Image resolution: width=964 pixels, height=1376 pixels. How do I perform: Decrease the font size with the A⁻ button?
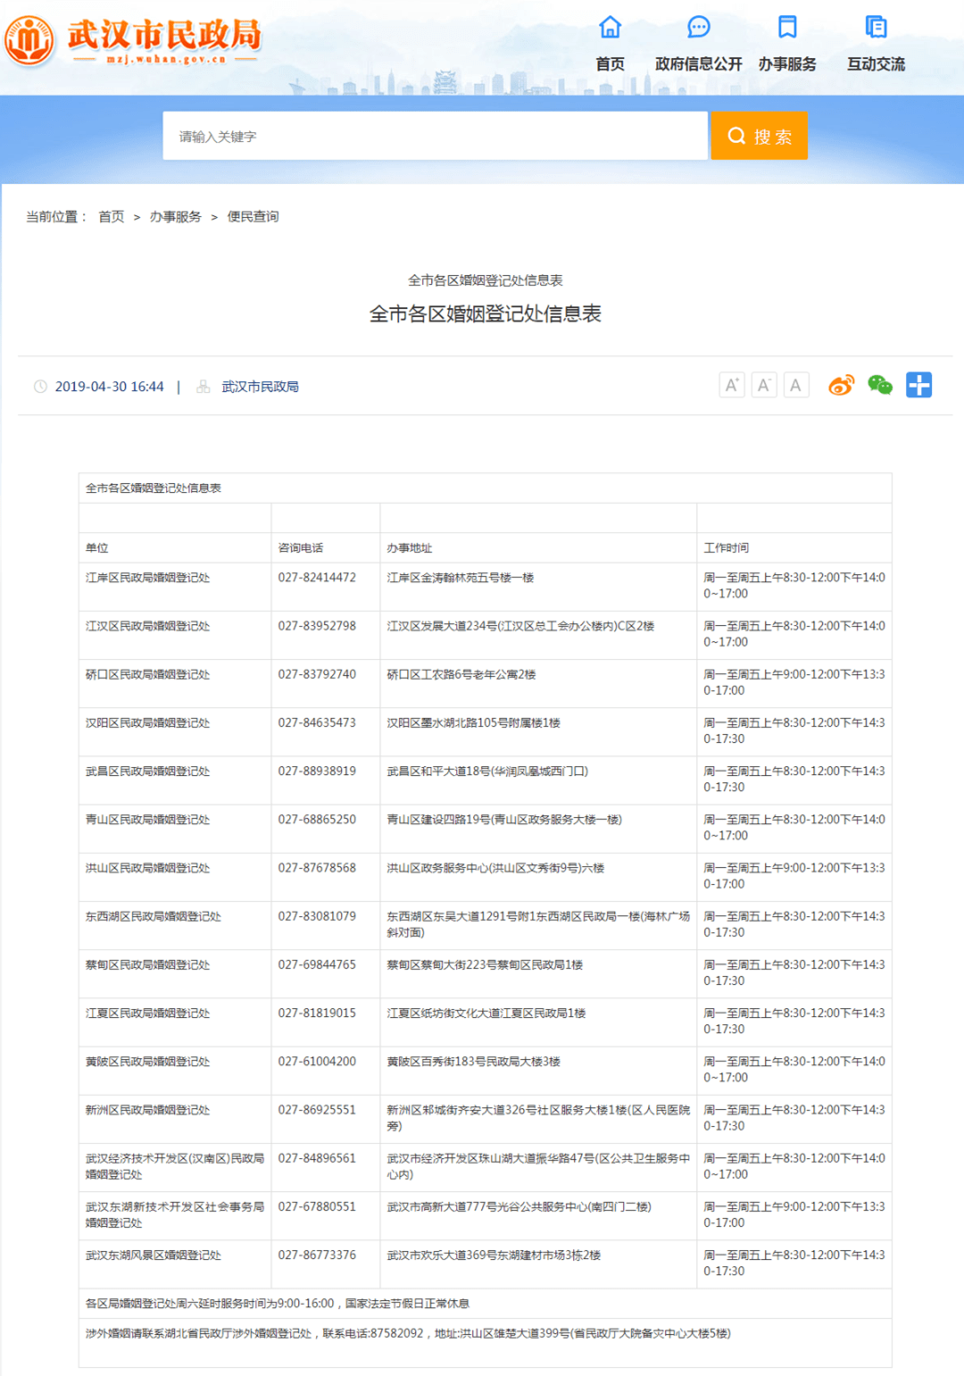point(764,384)
